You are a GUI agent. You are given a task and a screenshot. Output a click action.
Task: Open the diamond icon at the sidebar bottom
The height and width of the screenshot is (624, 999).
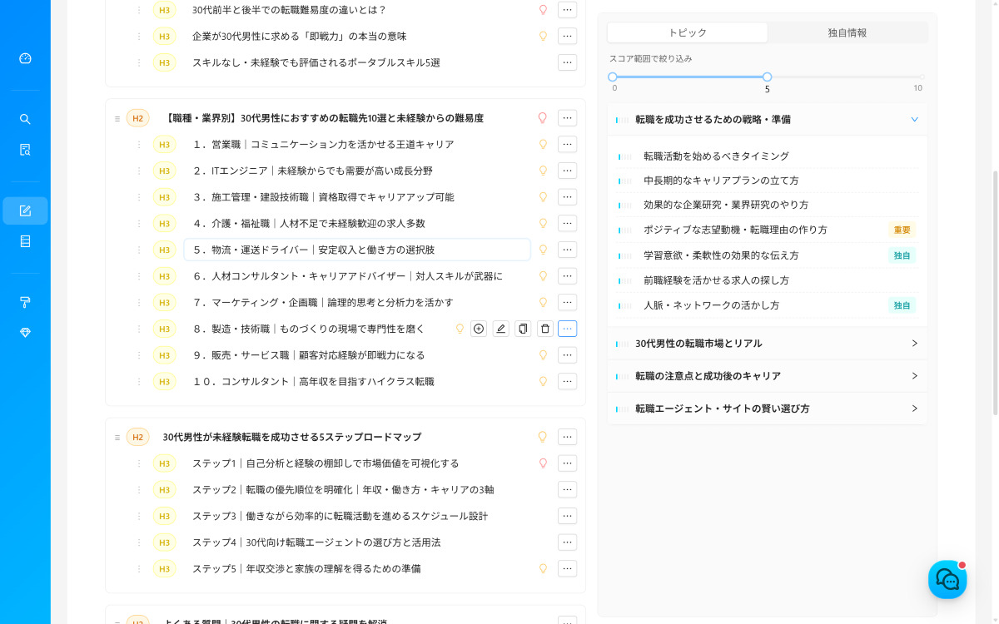click(25, 332)
